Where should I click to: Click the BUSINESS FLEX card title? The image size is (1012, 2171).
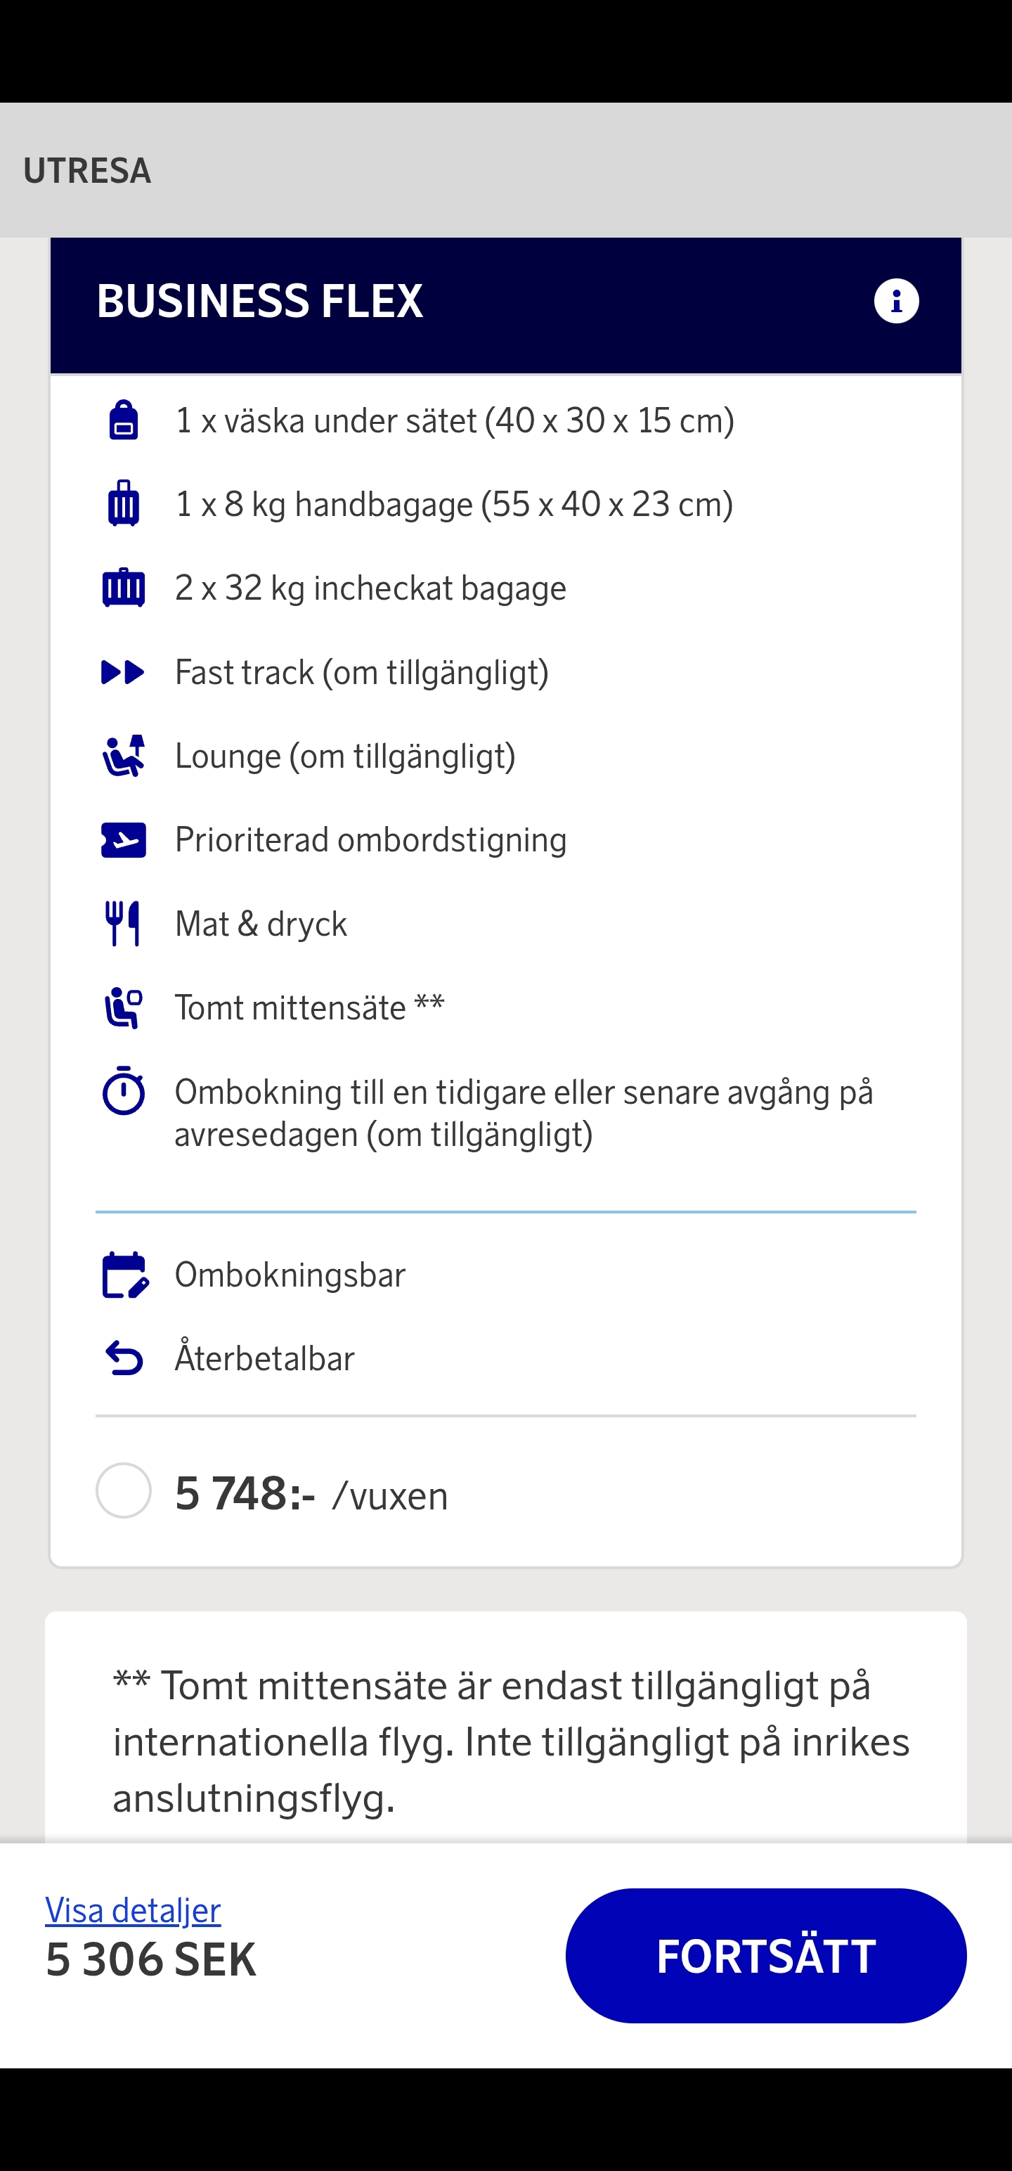point(259,301)
